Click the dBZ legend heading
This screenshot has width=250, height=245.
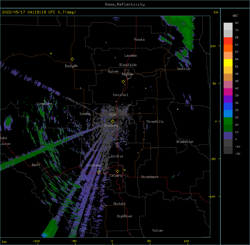point(235,16)
